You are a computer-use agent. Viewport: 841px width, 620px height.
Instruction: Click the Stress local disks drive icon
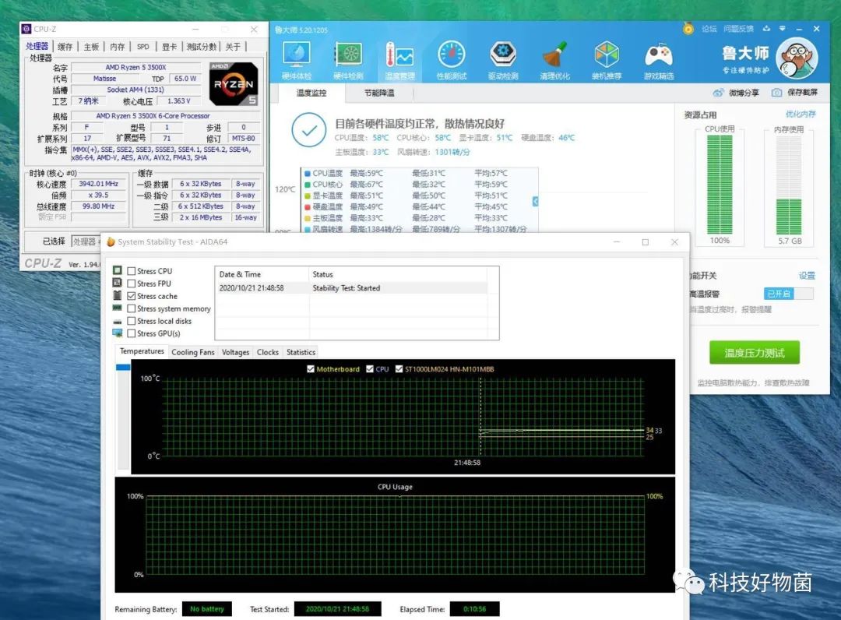point(118,322)
